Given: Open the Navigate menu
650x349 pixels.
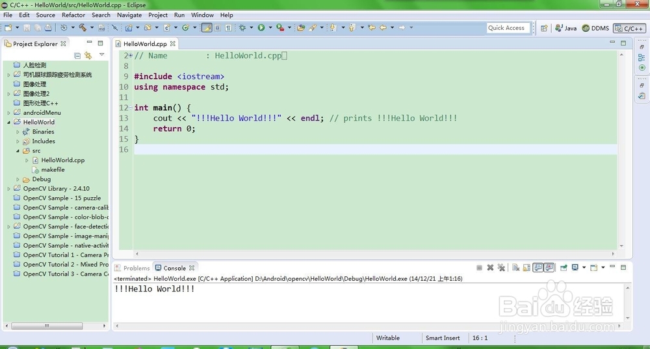Looking at the screenshot, I should (129, 15).
